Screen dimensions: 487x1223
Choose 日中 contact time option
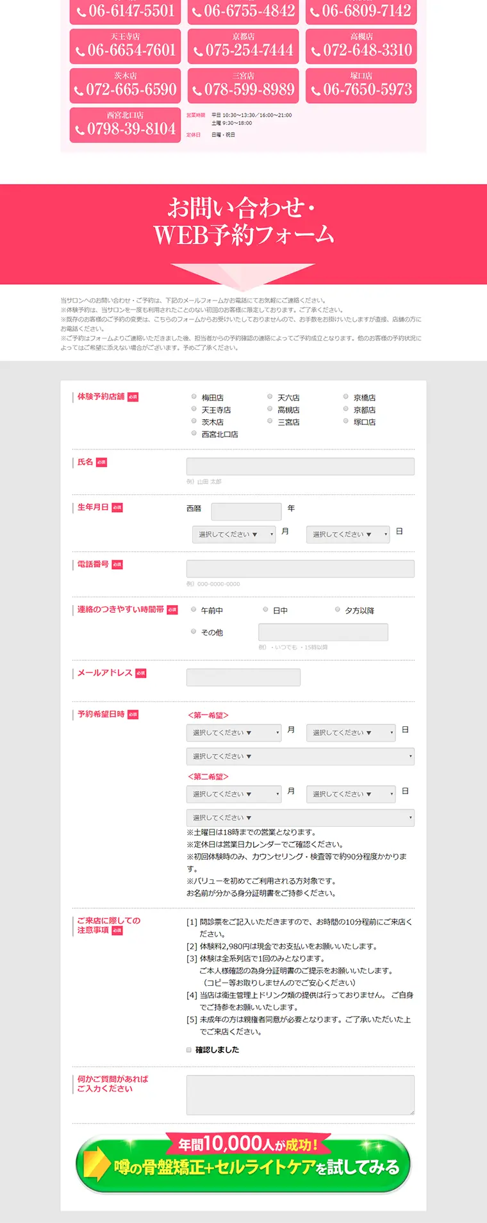click(265, 610)
